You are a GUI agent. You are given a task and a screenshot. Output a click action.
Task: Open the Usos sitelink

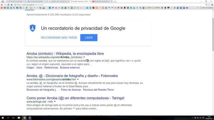pos(39,67)
